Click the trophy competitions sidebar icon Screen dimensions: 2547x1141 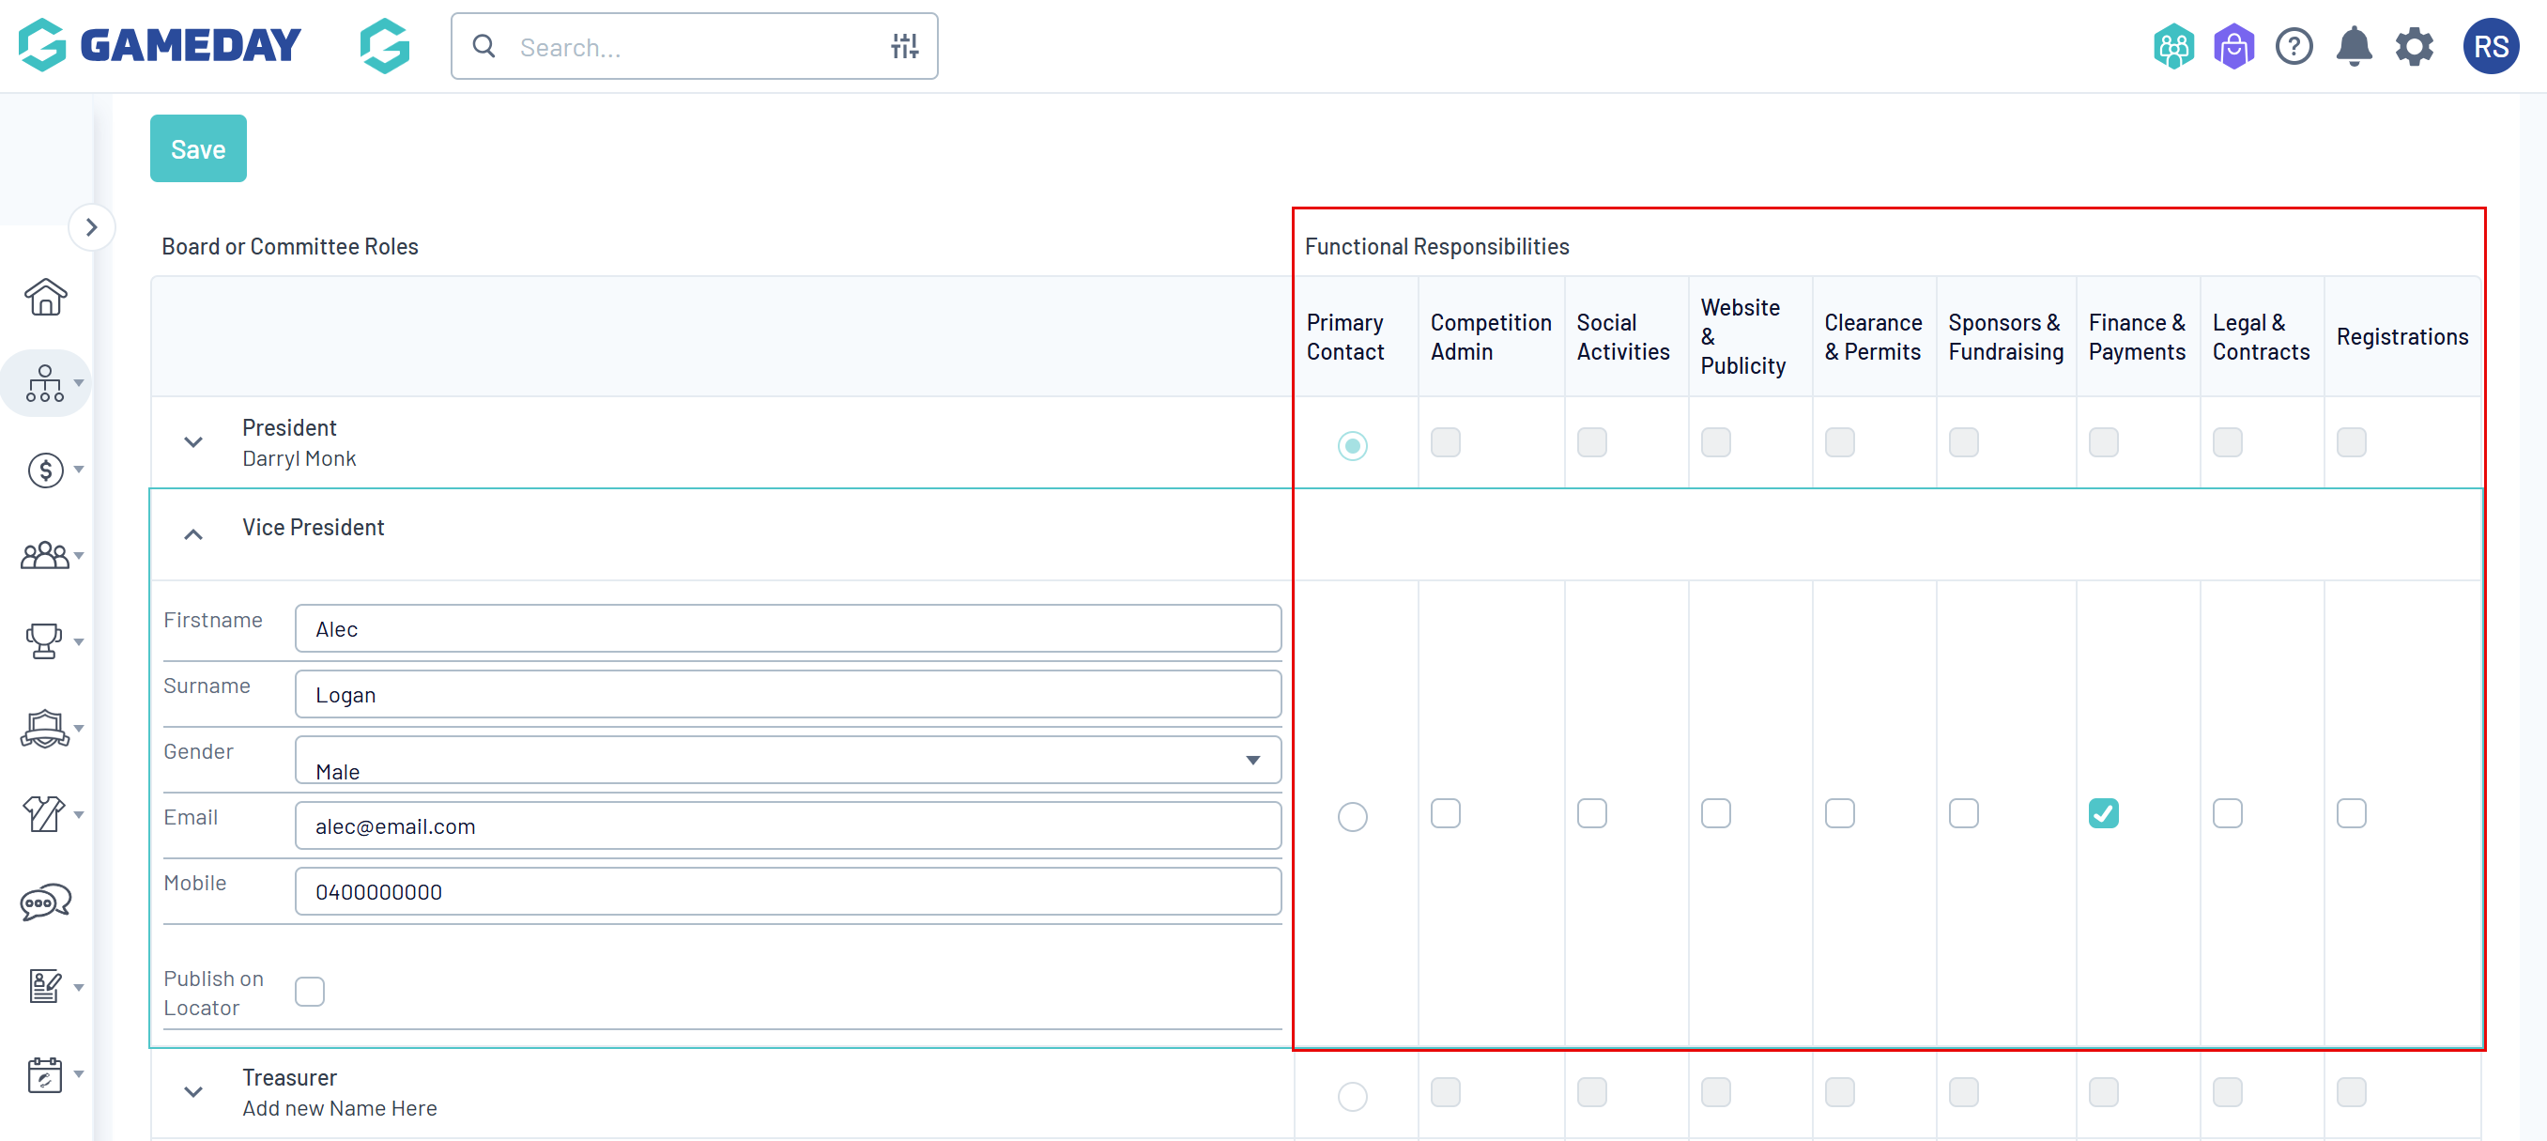coord(43,640)
